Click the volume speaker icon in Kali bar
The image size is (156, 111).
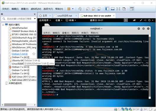click(145, 20)
